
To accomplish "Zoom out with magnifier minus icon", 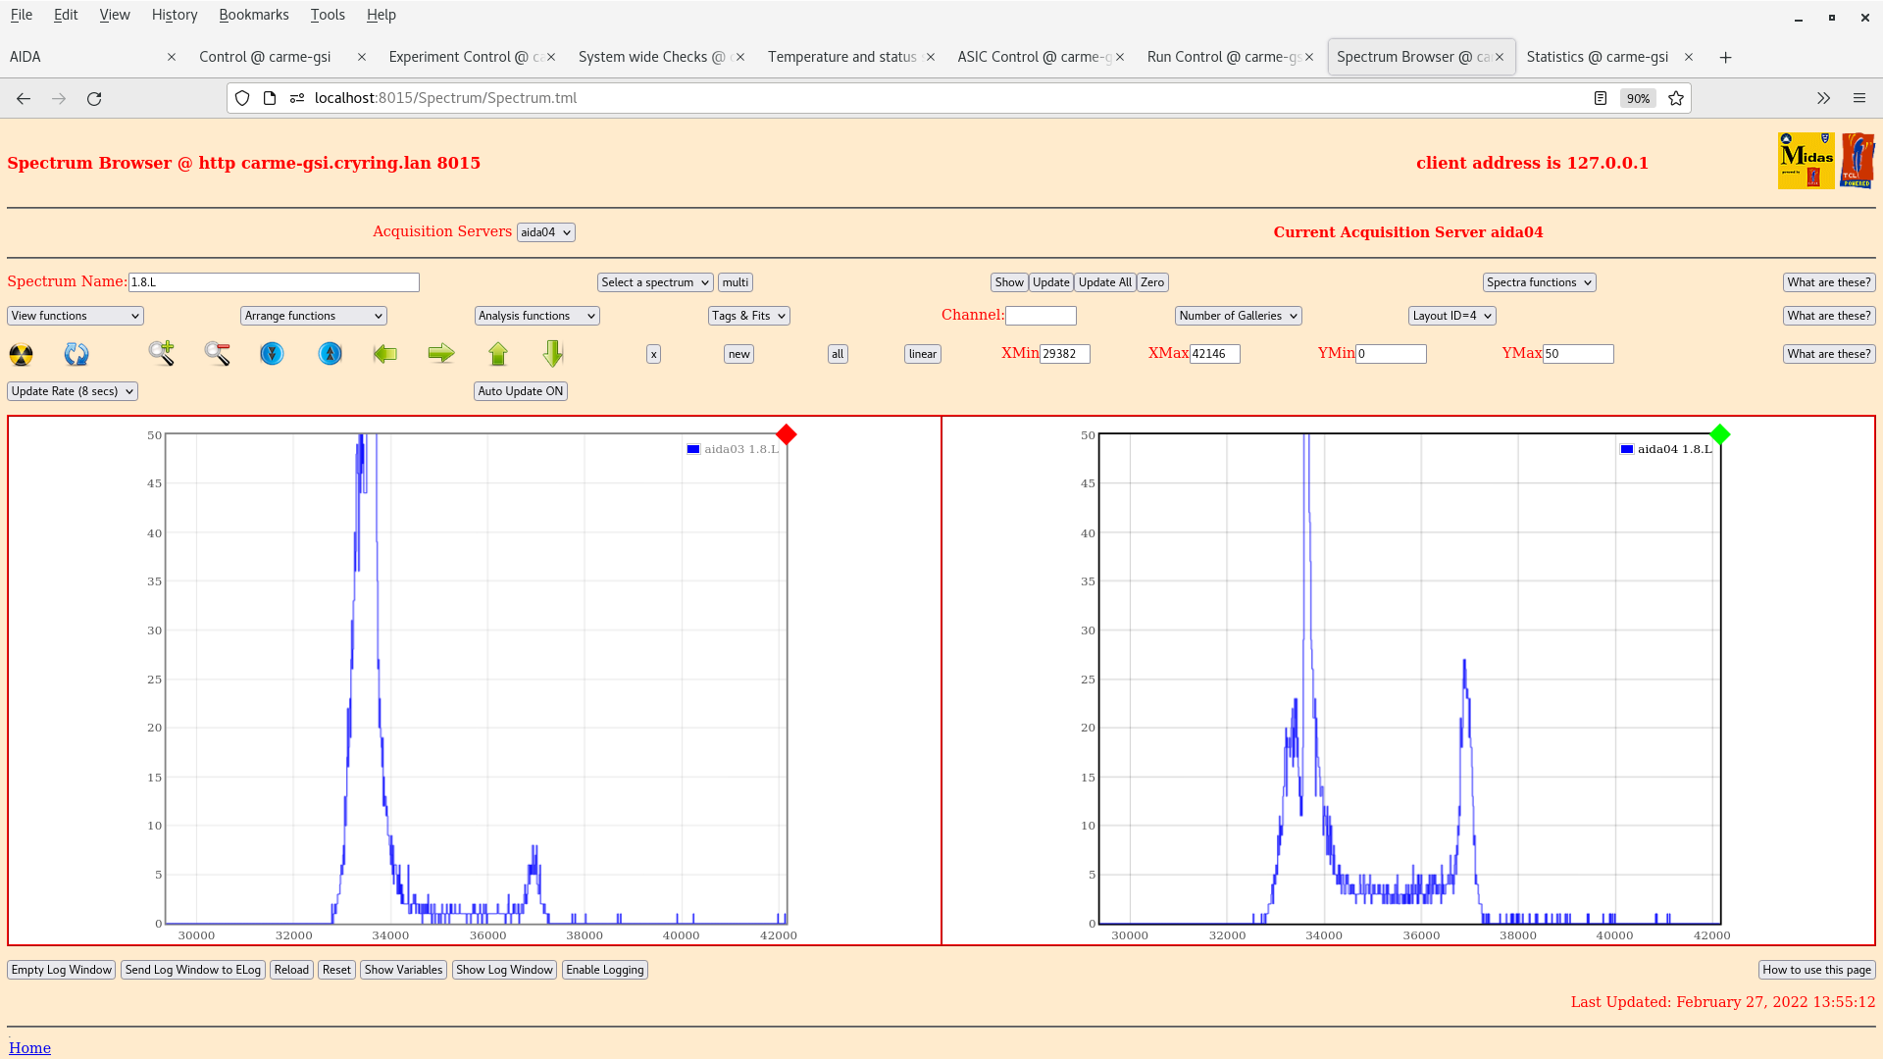I will point(217,354).
